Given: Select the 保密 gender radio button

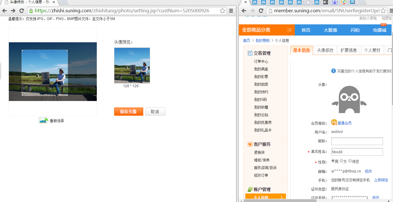Looking at the screenshot, I should coord(350,161).
